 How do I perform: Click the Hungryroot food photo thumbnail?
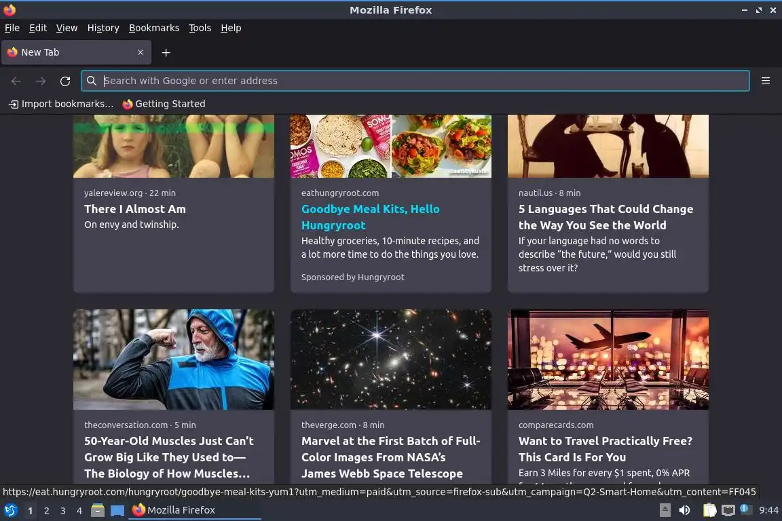[x=391, y=146]
